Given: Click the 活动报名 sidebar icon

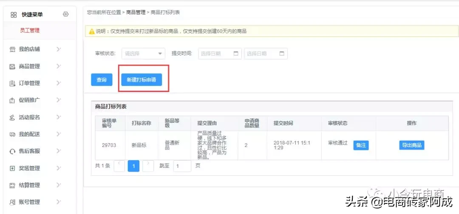Looking at the screenshot, I should [x=12, y=118].
